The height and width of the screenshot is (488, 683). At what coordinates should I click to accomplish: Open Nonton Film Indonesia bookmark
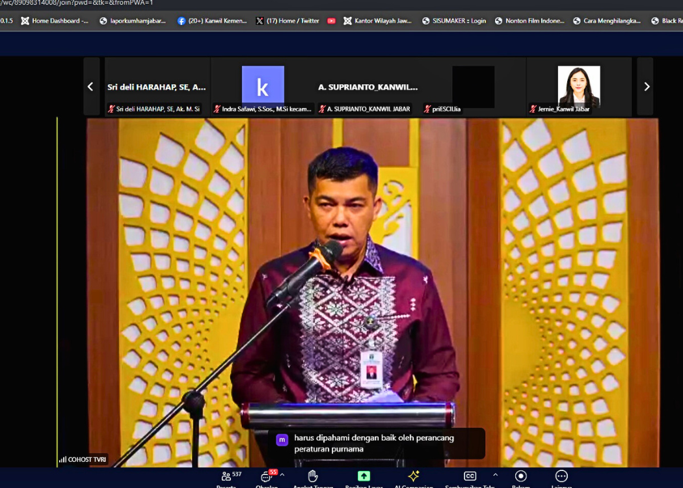pos(529,21)
